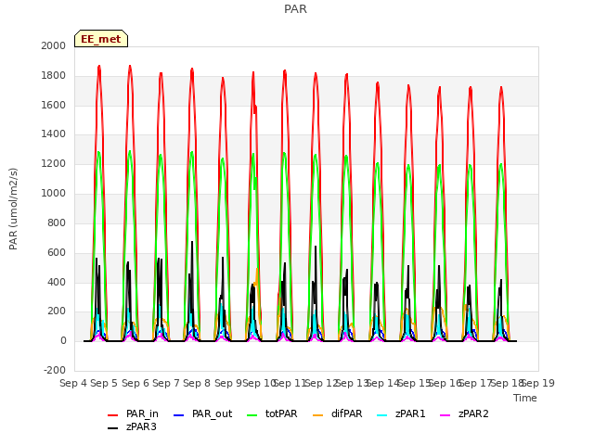This screenshot has height=445, width=594.
Task: Click the 1800 y-axis tick label
Action: (x=54, y=76)
